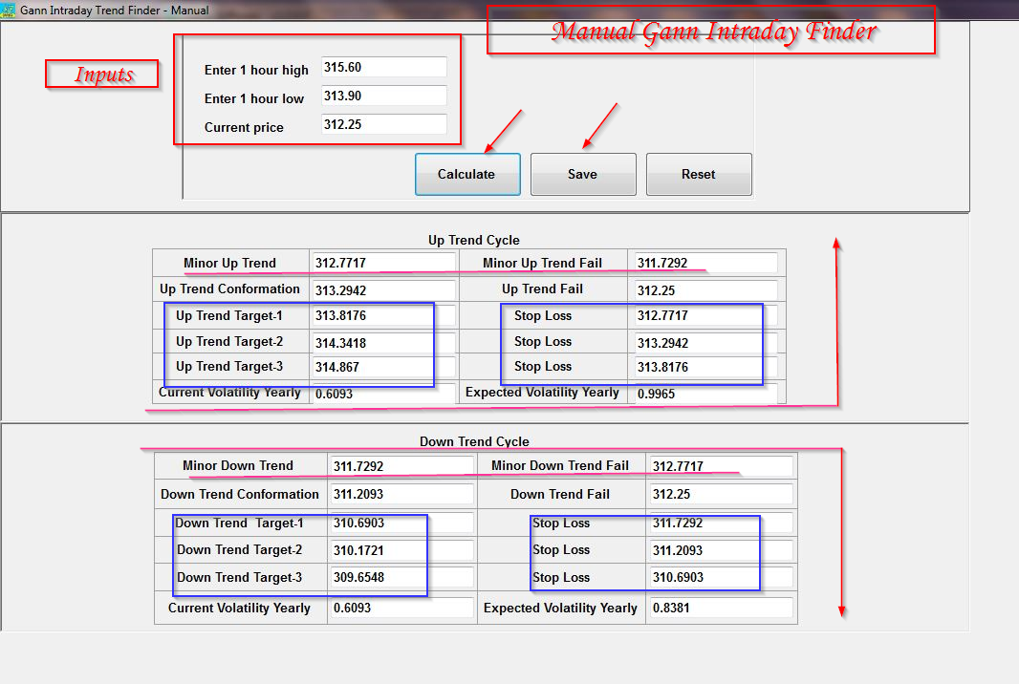Image resolution: width=1019 pixels, height=684 pixels.
Task: Select the Current price input field
Action: point(382,123)
